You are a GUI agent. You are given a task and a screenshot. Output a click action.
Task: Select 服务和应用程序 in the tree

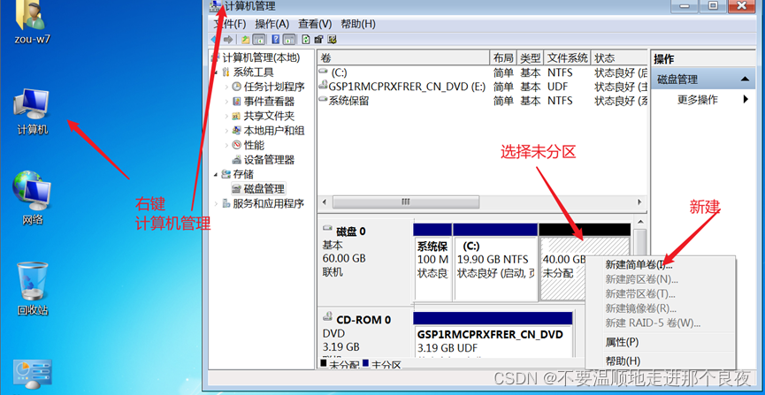pos(268,203)
